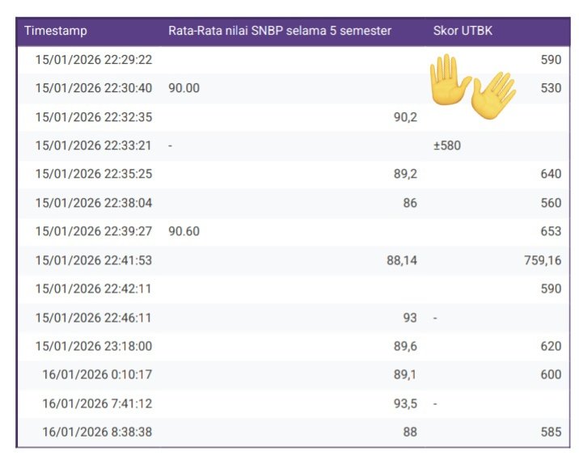
Task: Select UTBK score "759,16"
Action: pyautogui.click(x=543, y=260)
